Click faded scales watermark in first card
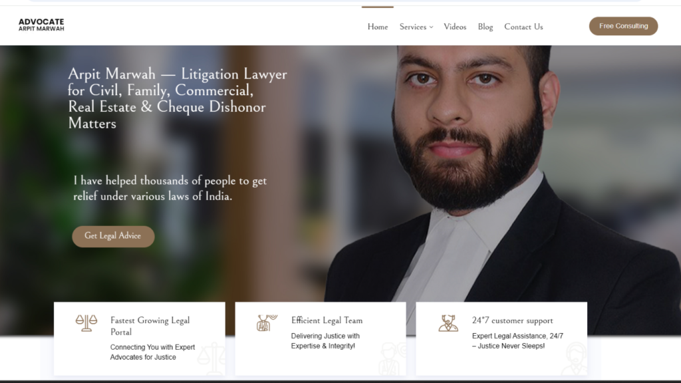Screen dimensions: 681x383 coord(211,358)
